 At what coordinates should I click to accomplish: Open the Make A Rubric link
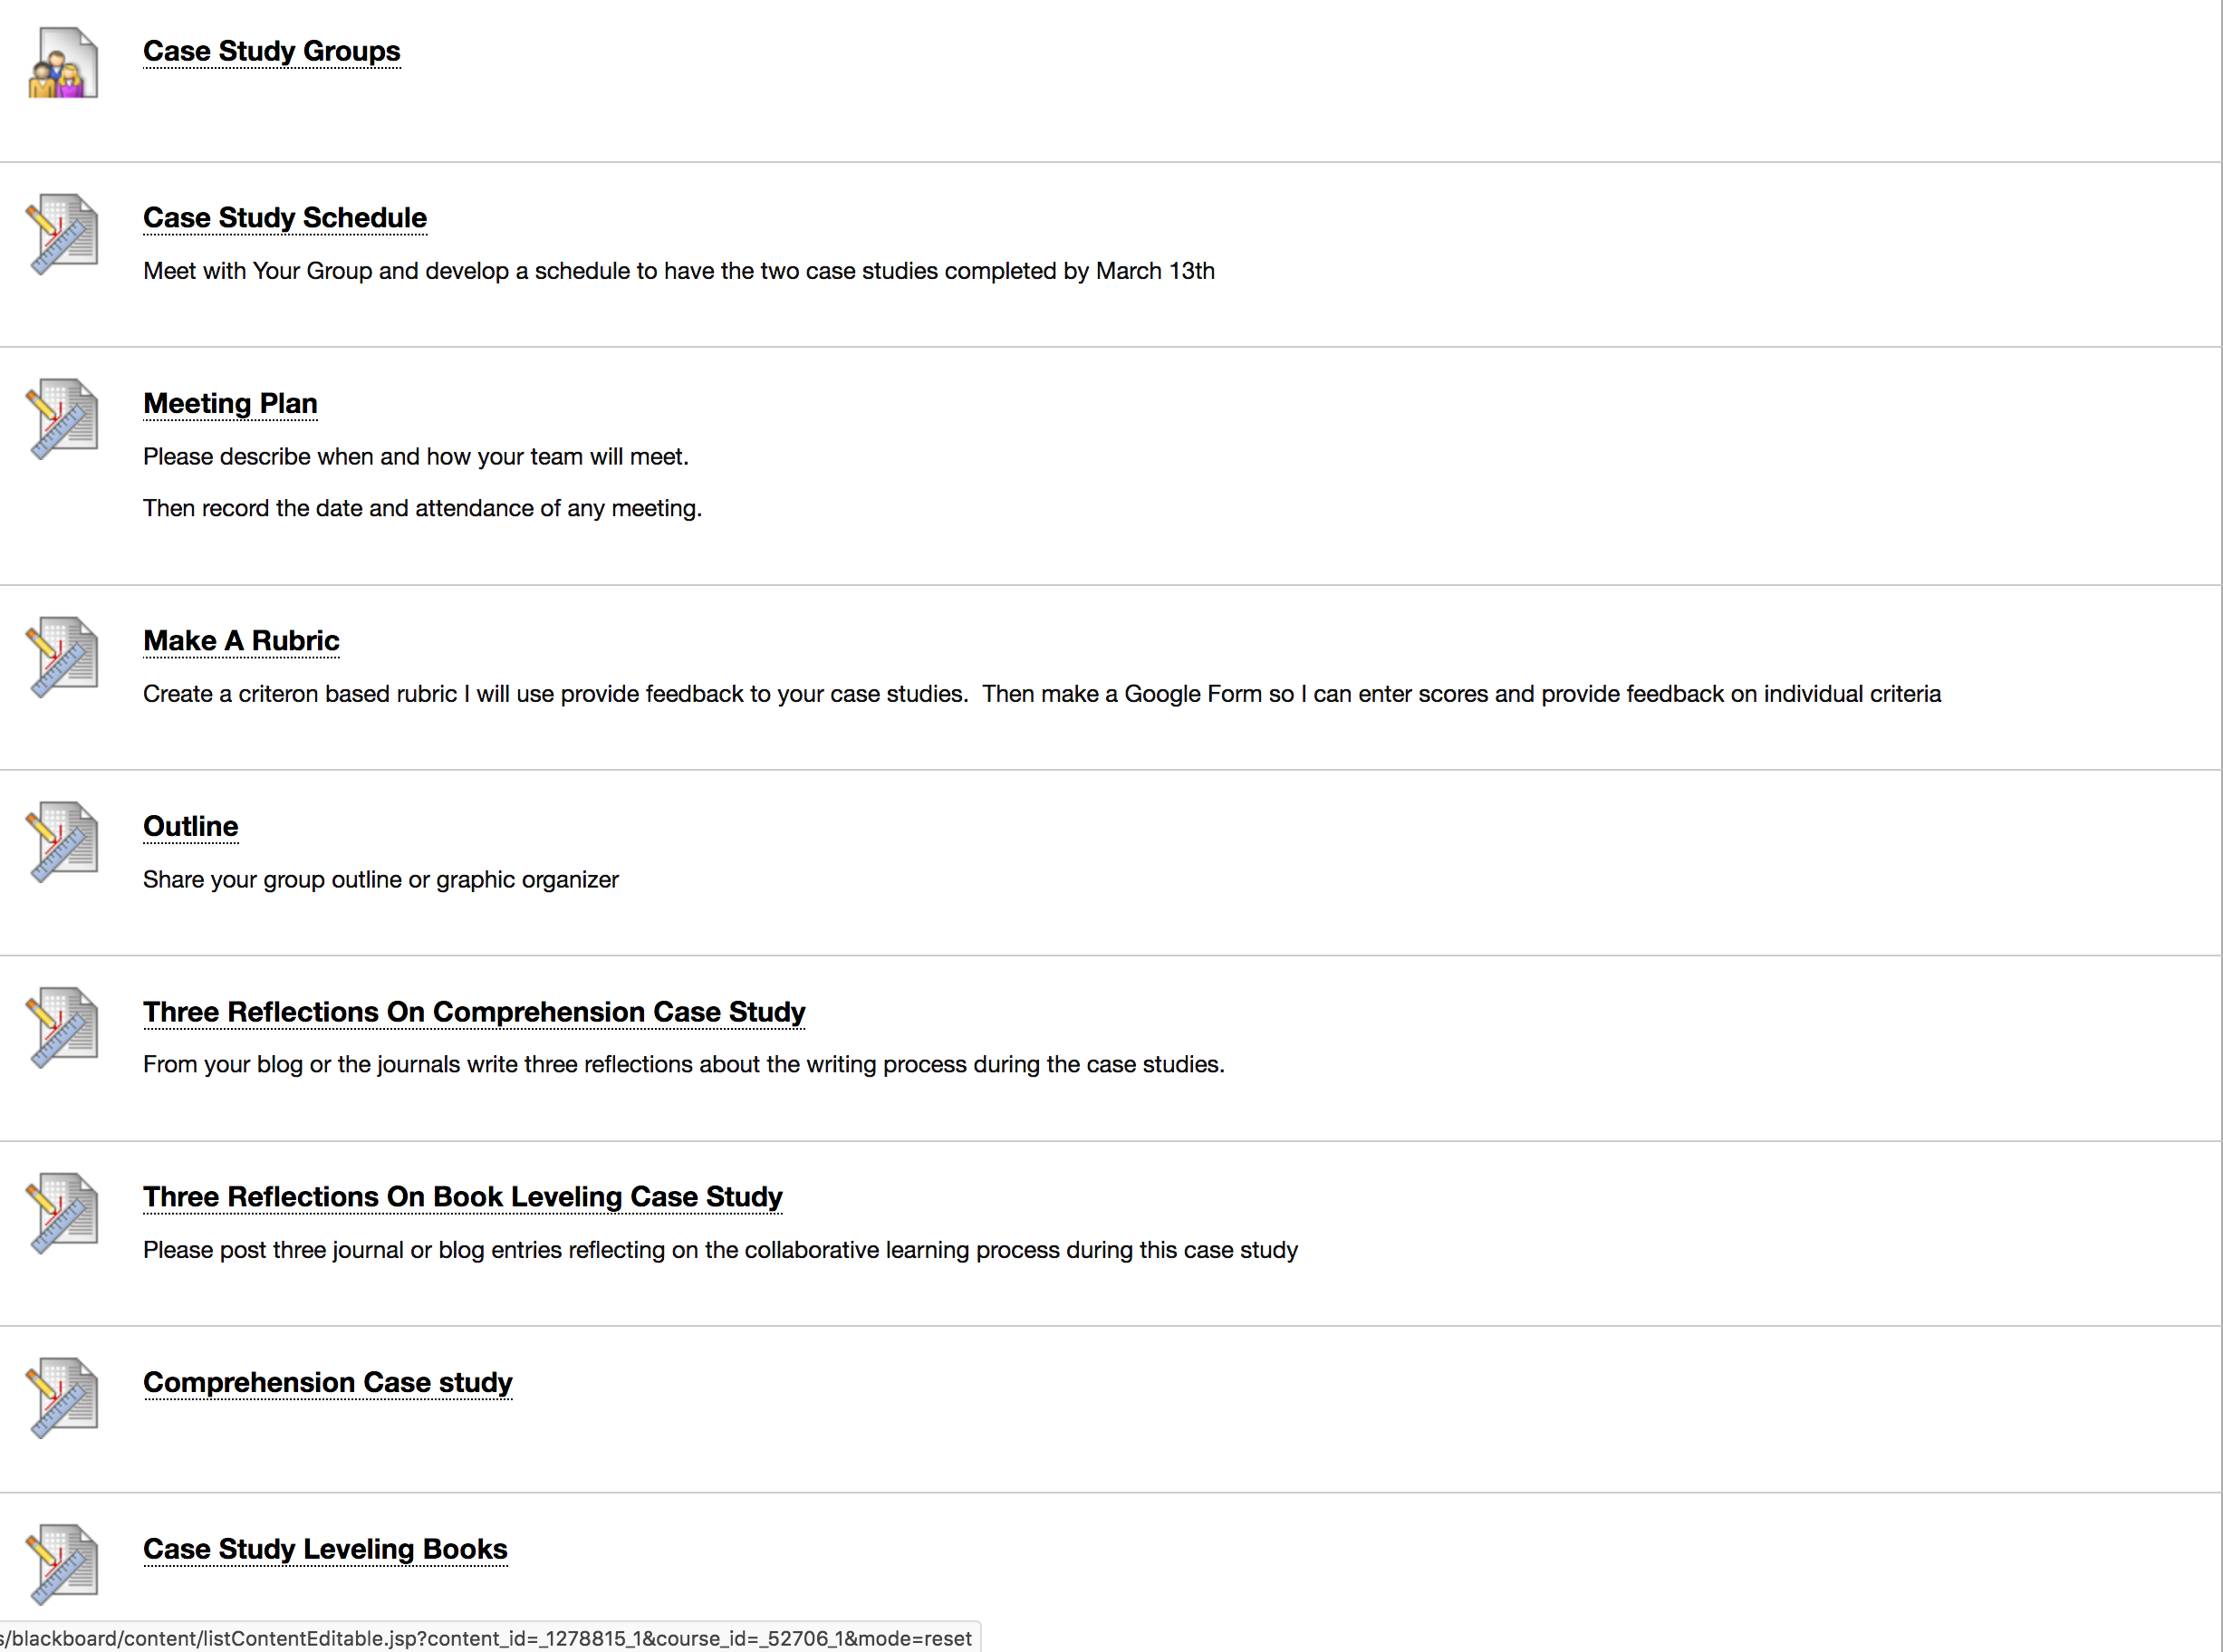click(x=241, y=641)
